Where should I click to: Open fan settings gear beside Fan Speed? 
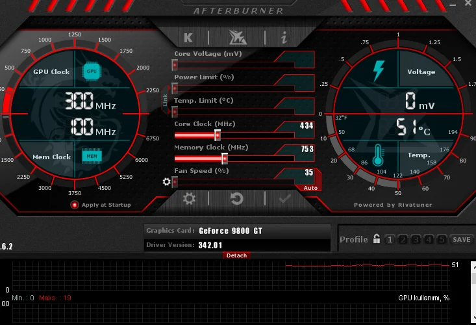166,181
